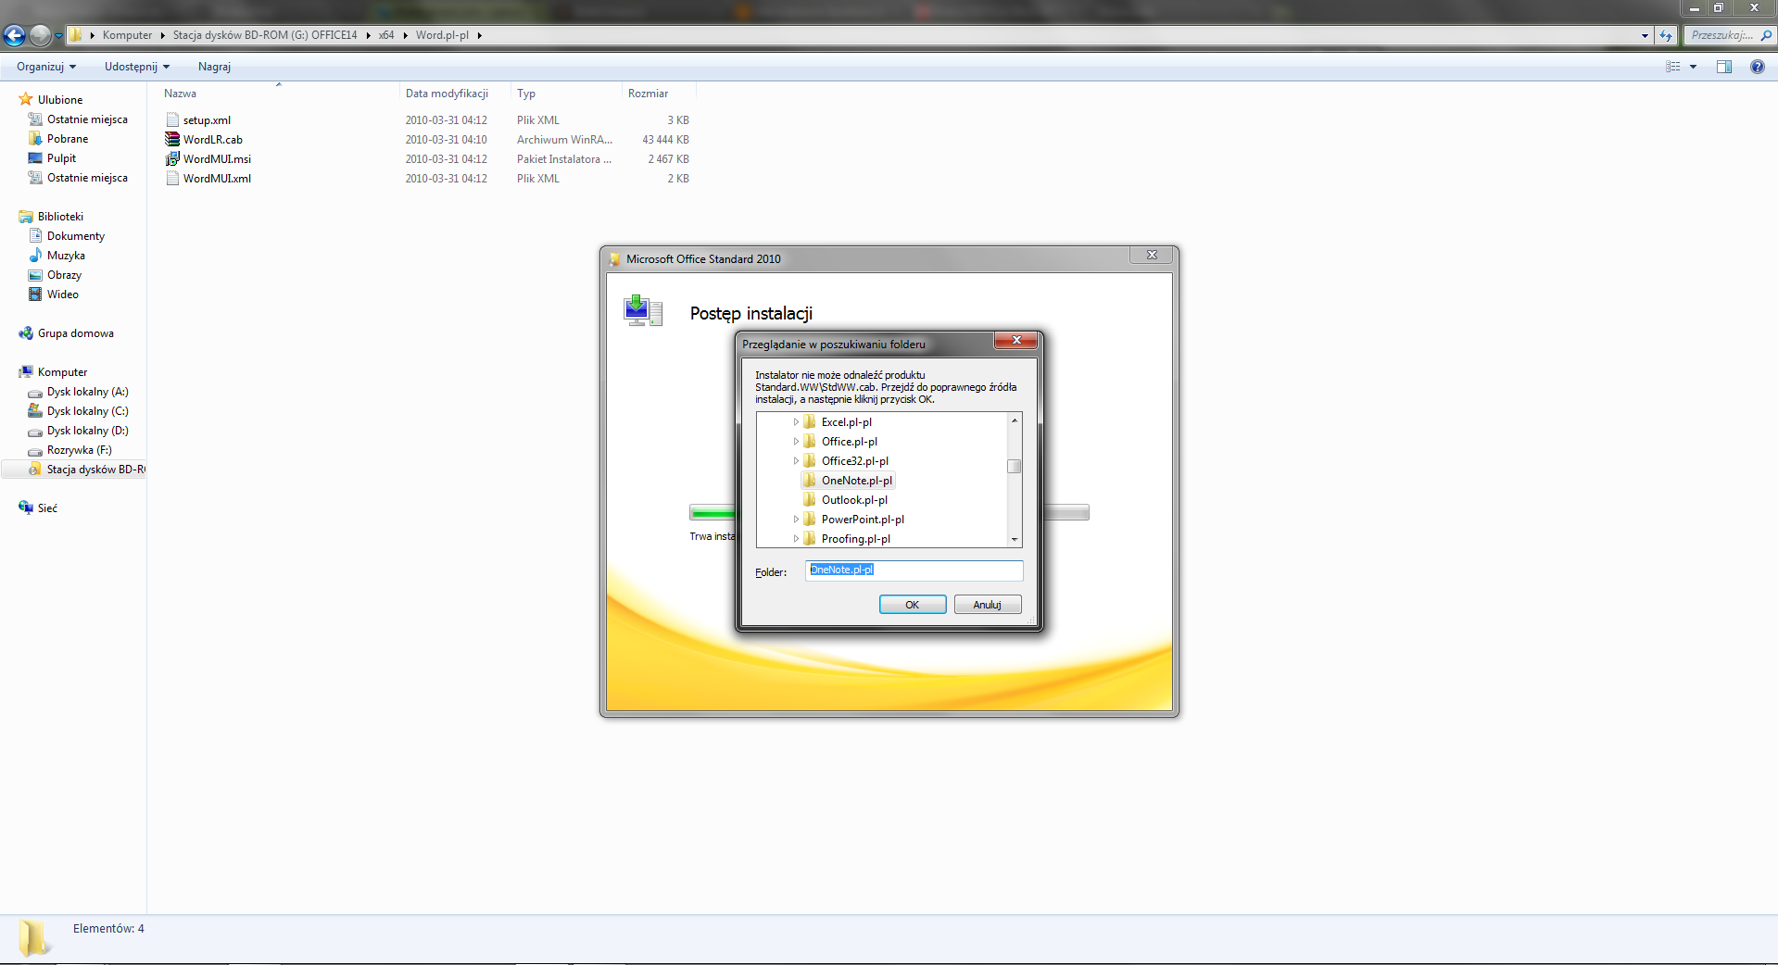Select Excel.pl-pl folder icon in dialog
Viewport: 1778px width, 965px height.
click(x=810, y=422)
